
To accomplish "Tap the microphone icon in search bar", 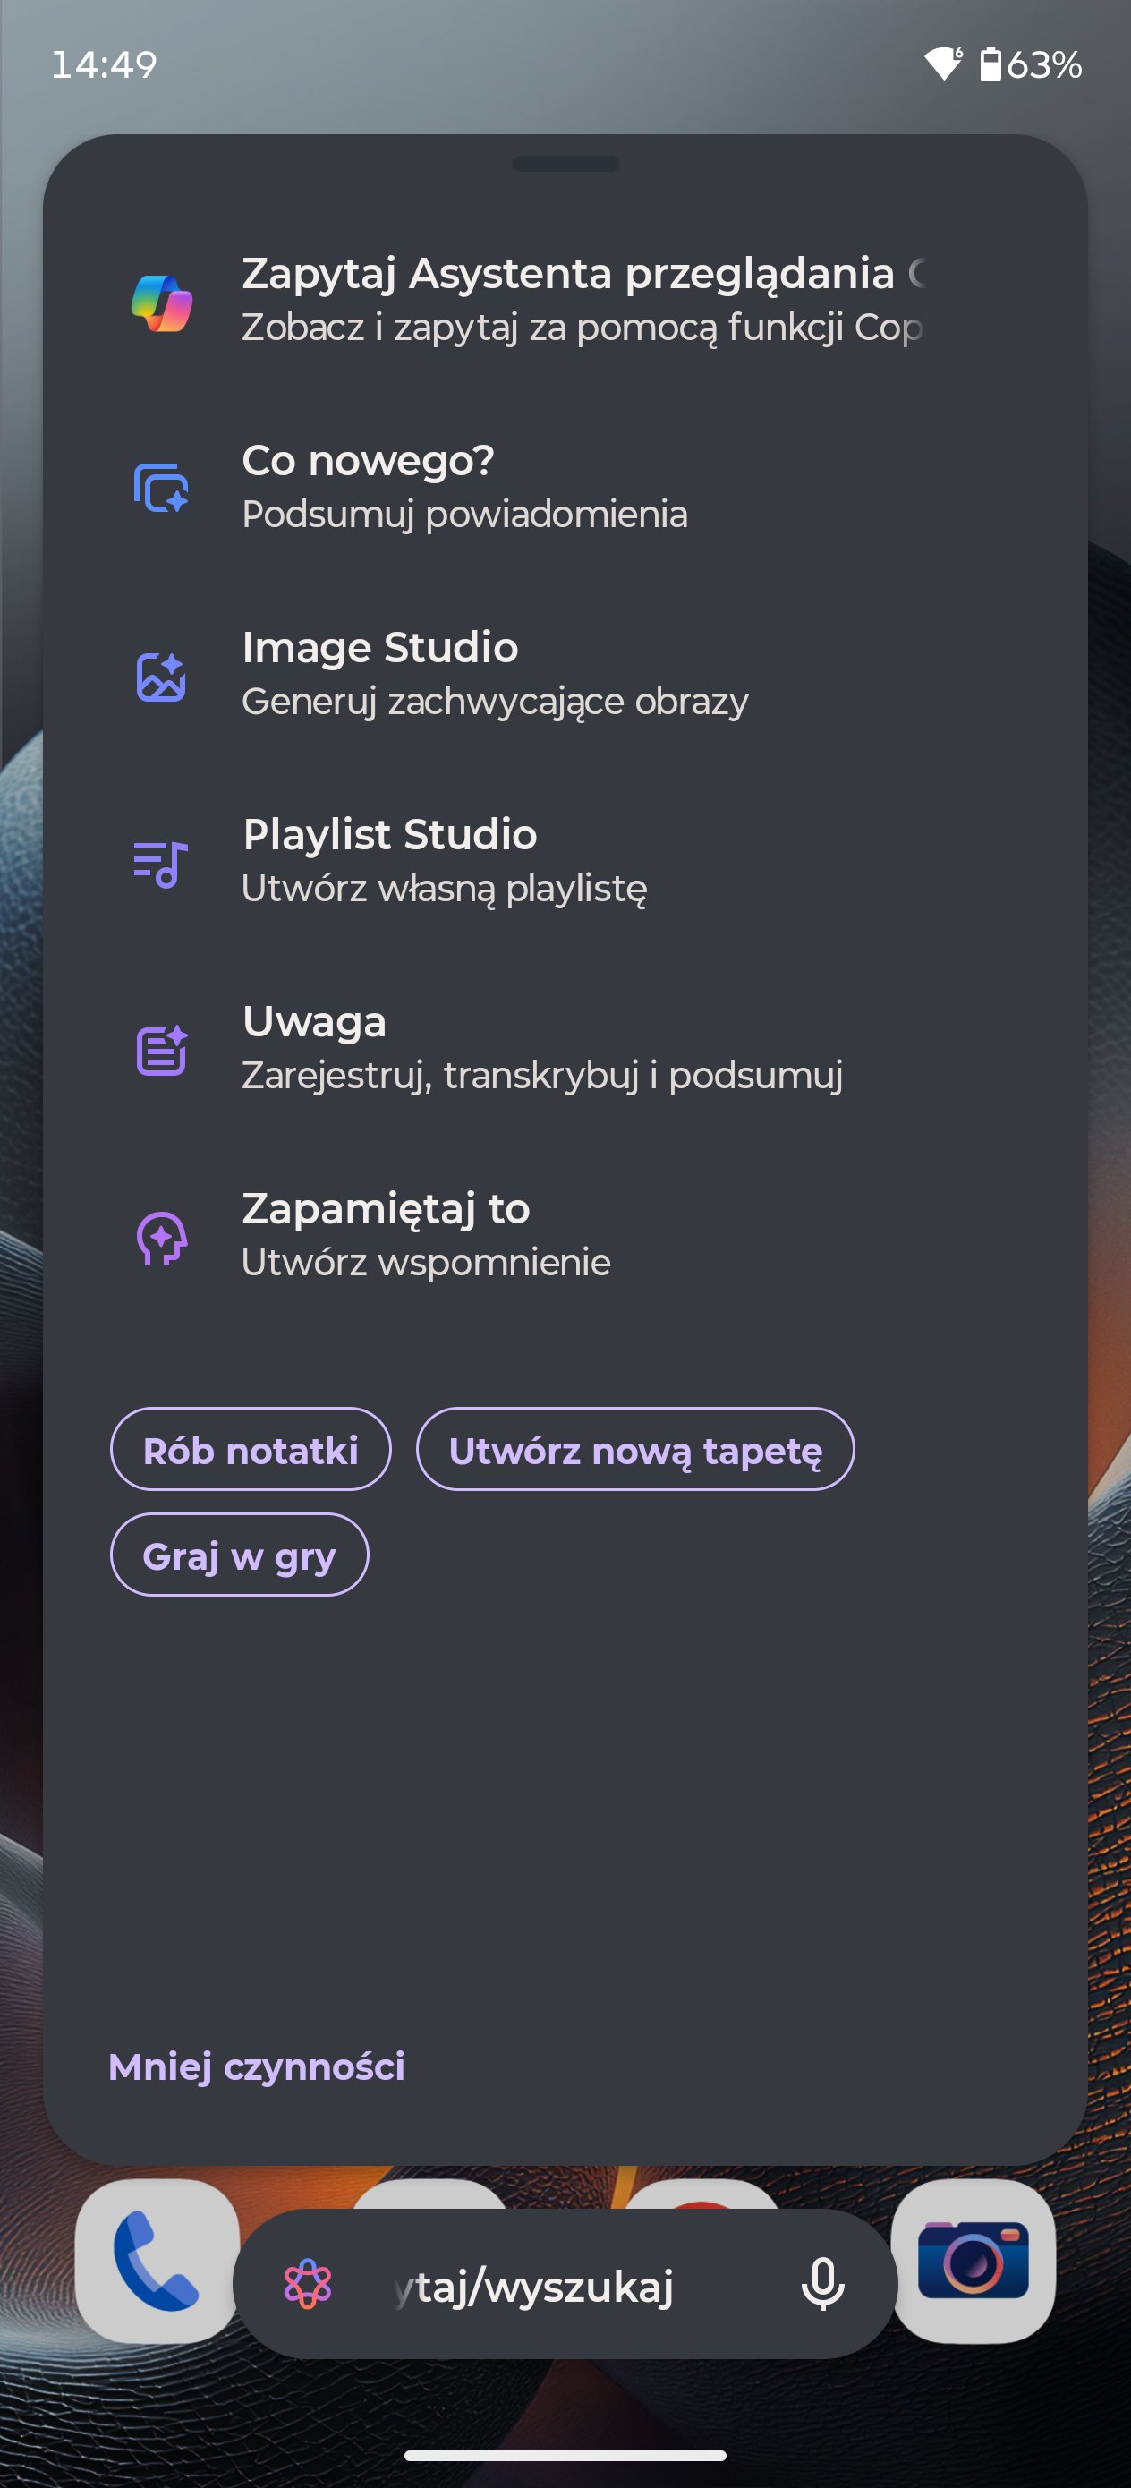I will [x=822, y=2284].
